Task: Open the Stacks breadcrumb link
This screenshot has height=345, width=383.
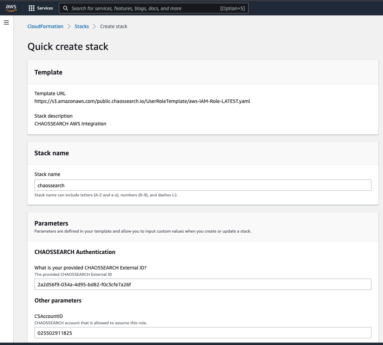Action: pyautogui.click(x=81, y=26)
